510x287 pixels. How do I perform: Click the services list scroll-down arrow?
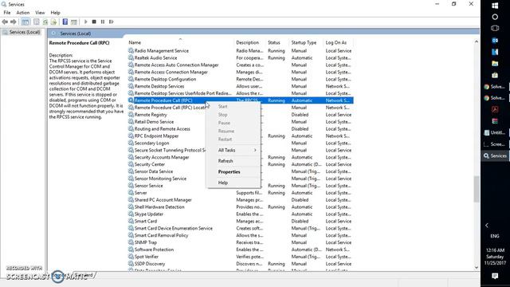[477, 268]
